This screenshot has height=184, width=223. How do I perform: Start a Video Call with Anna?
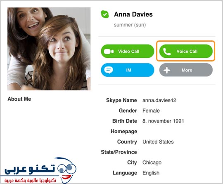(128, 51)
